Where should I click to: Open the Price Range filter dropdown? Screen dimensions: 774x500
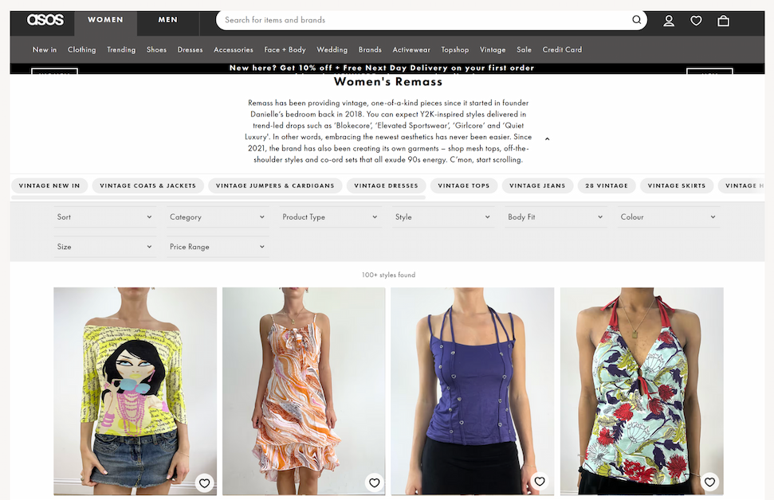(218, 247)
